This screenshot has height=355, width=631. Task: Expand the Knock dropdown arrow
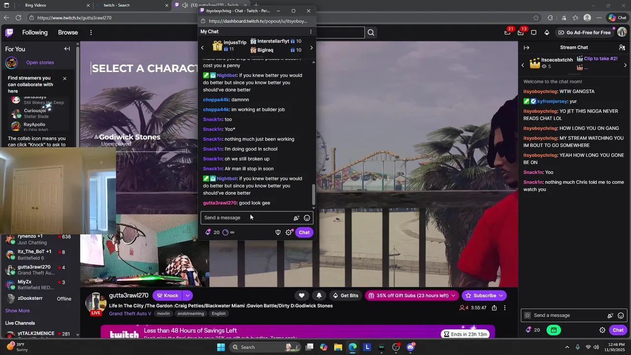click(188, 295)
